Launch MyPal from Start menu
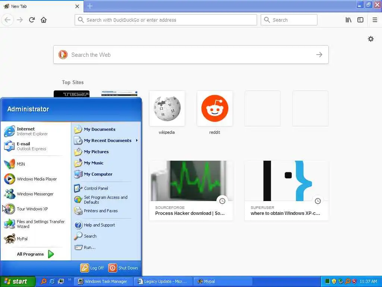 [x=36, y=239]
